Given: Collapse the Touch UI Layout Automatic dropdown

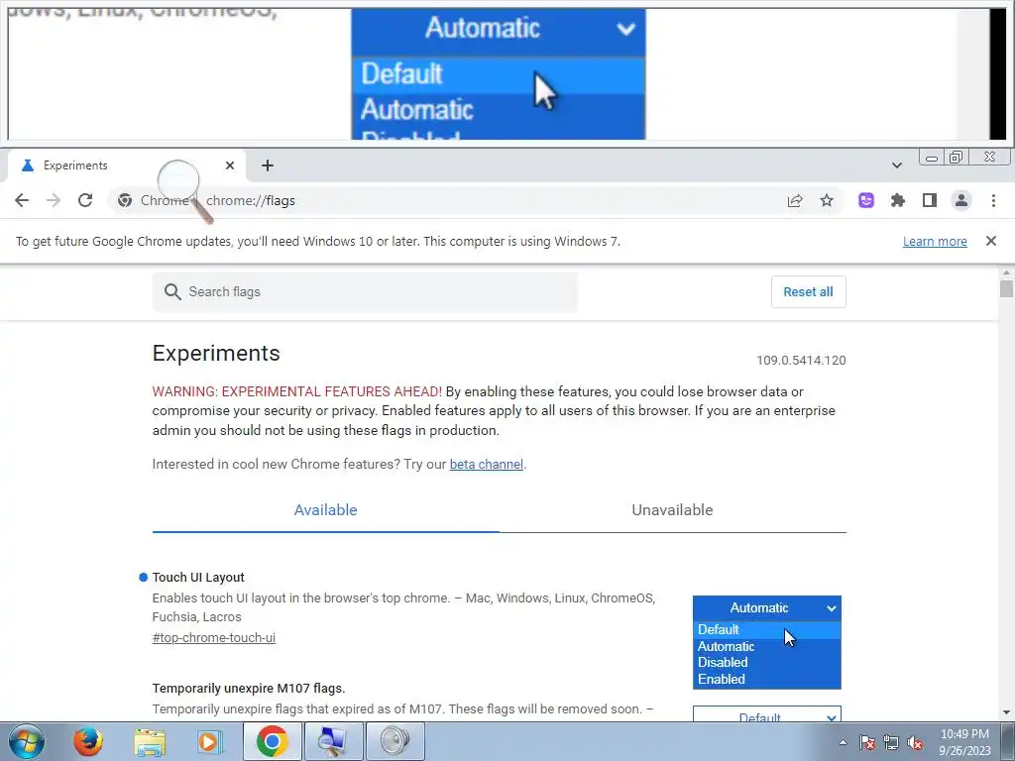Looking at the screenshot, I should [767, 607].
